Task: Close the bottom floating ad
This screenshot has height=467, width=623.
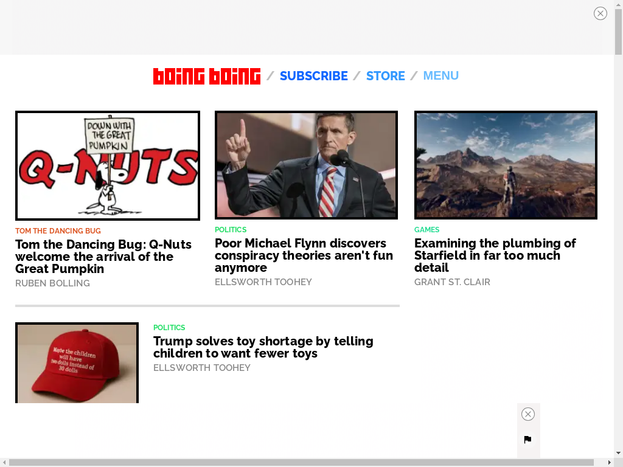Action: pos(527,414)
